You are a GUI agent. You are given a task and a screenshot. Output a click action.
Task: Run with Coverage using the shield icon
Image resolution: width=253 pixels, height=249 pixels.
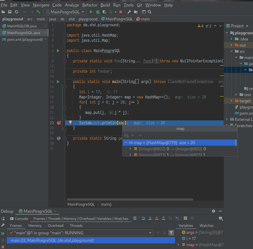click(104, 12)
